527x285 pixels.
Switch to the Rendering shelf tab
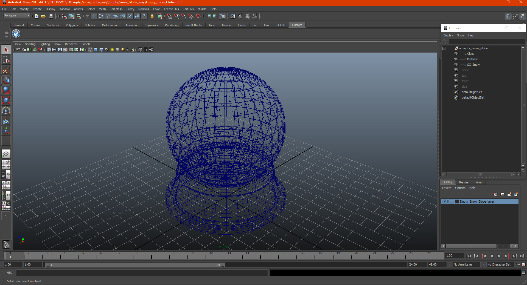click(172, 25)
